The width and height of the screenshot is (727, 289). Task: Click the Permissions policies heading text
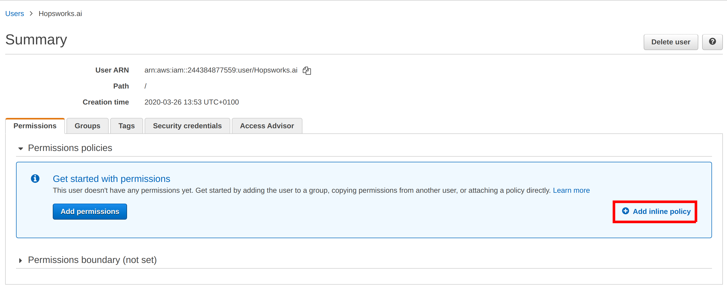(70, 148)
